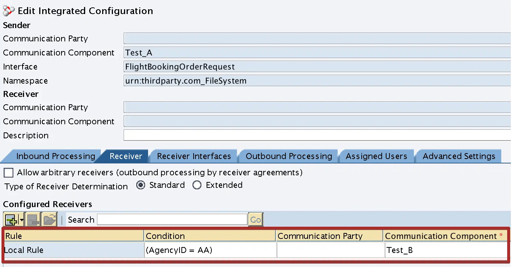Open the Advanced Settings tab
The height and width of the screenshot is (267, 512).
(x=458, y=156)
